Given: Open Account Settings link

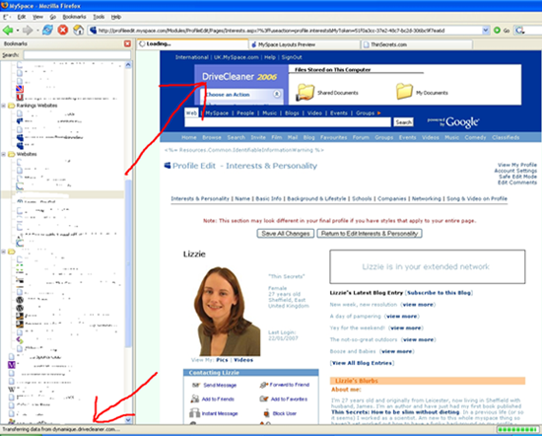Looking at the screenshot, I should pos(515,171).
